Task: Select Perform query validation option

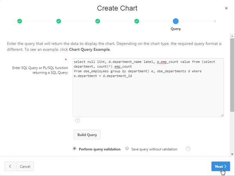Action: pyautogui.click(x=74, y=149)
